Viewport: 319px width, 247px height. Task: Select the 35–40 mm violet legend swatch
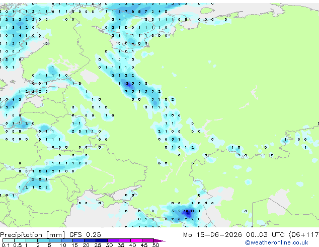[x=125, y=240]
